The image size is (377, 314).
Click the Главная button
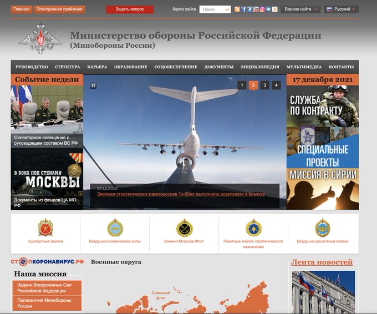pos(22,9)
